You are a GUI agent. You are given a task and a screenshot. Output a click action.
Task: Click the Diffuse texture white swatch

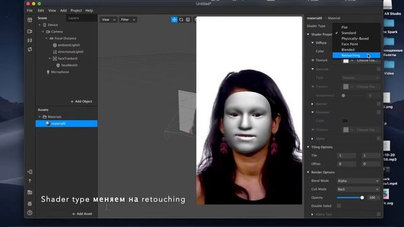click(346, 61)
